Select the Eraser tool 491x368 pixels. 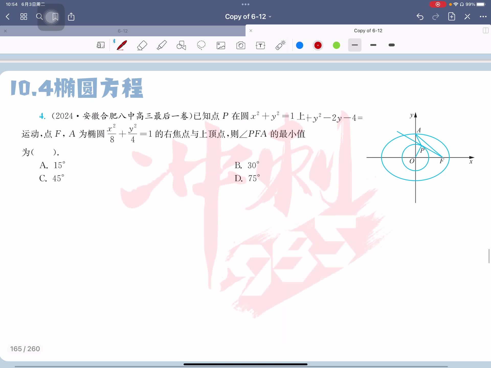(x=142, y=45)
